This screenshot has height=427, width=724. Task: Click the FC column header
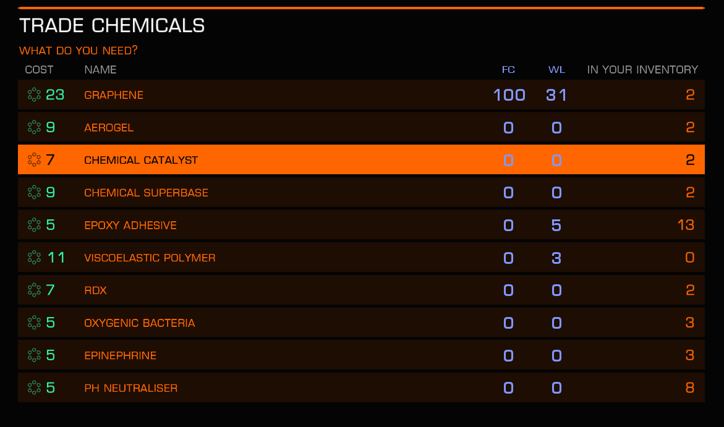click(508, 70)
